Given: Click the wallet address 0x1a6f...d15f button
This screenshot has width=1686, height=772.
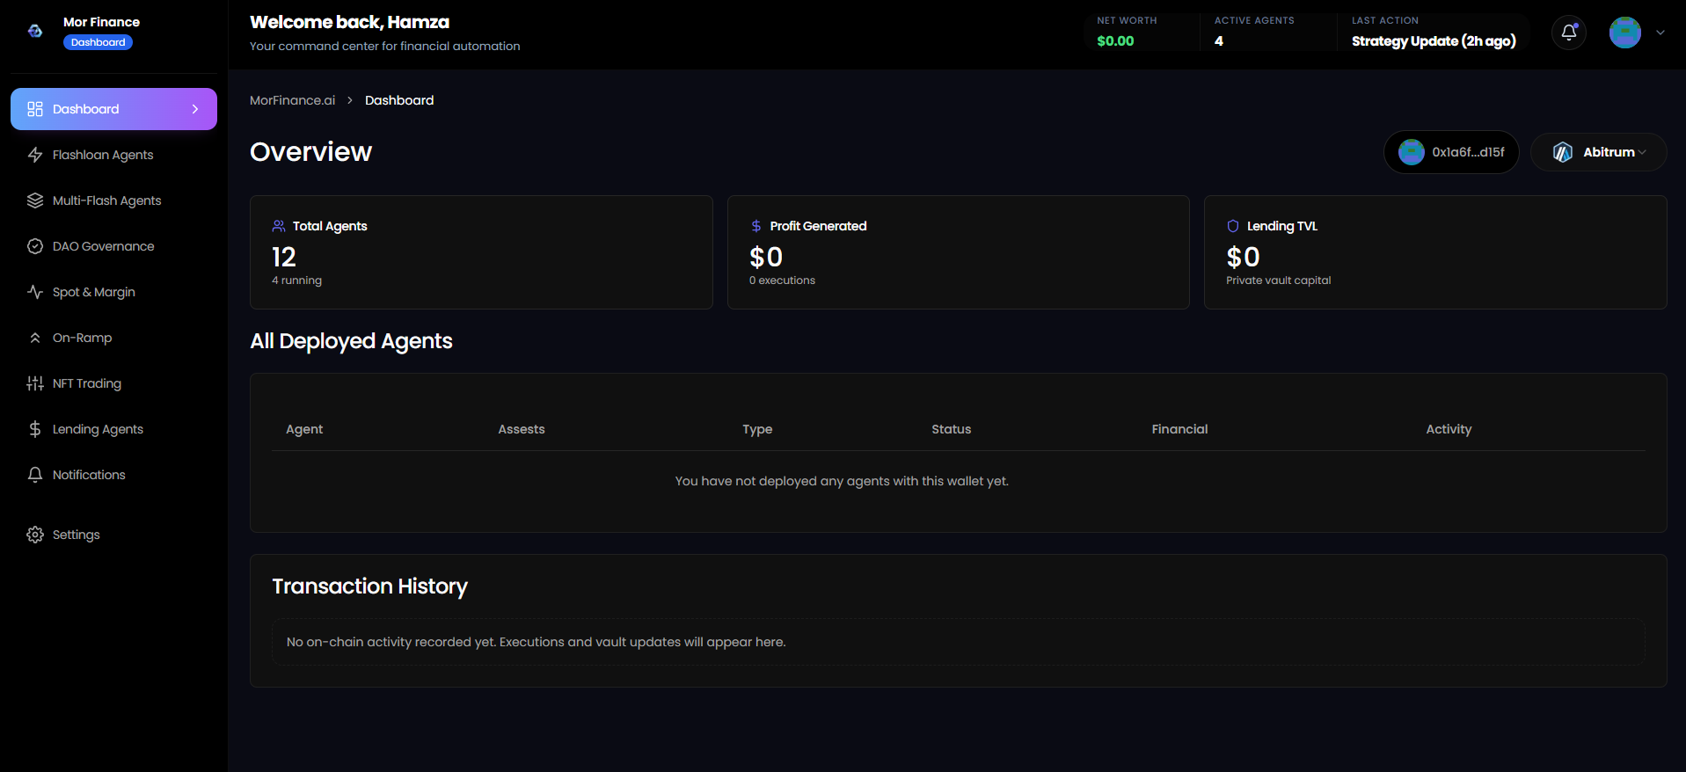Looking at the screenshot, I should point(1451,152).
